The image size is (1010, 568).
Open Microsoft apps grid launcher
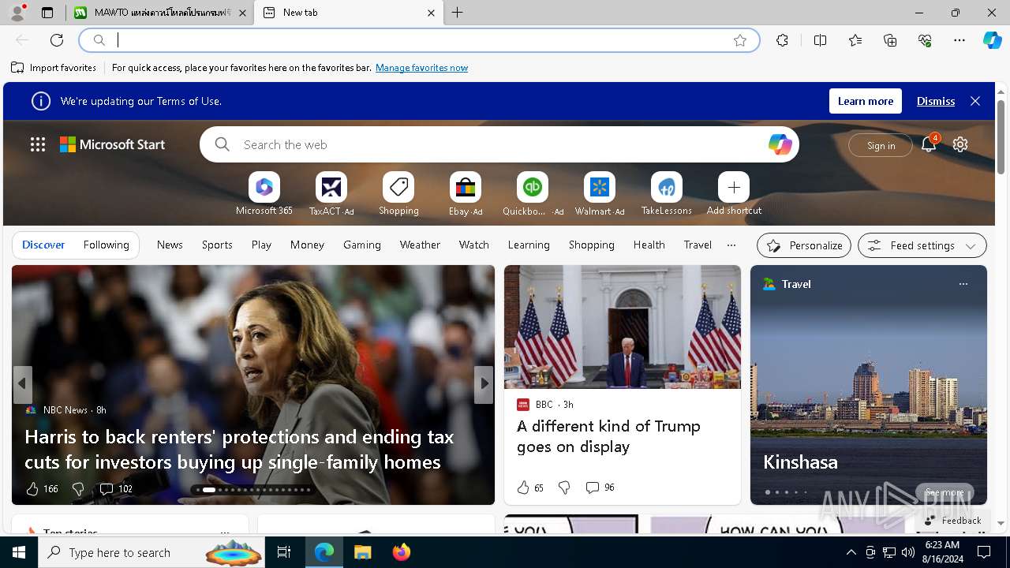tap(38, 144)
